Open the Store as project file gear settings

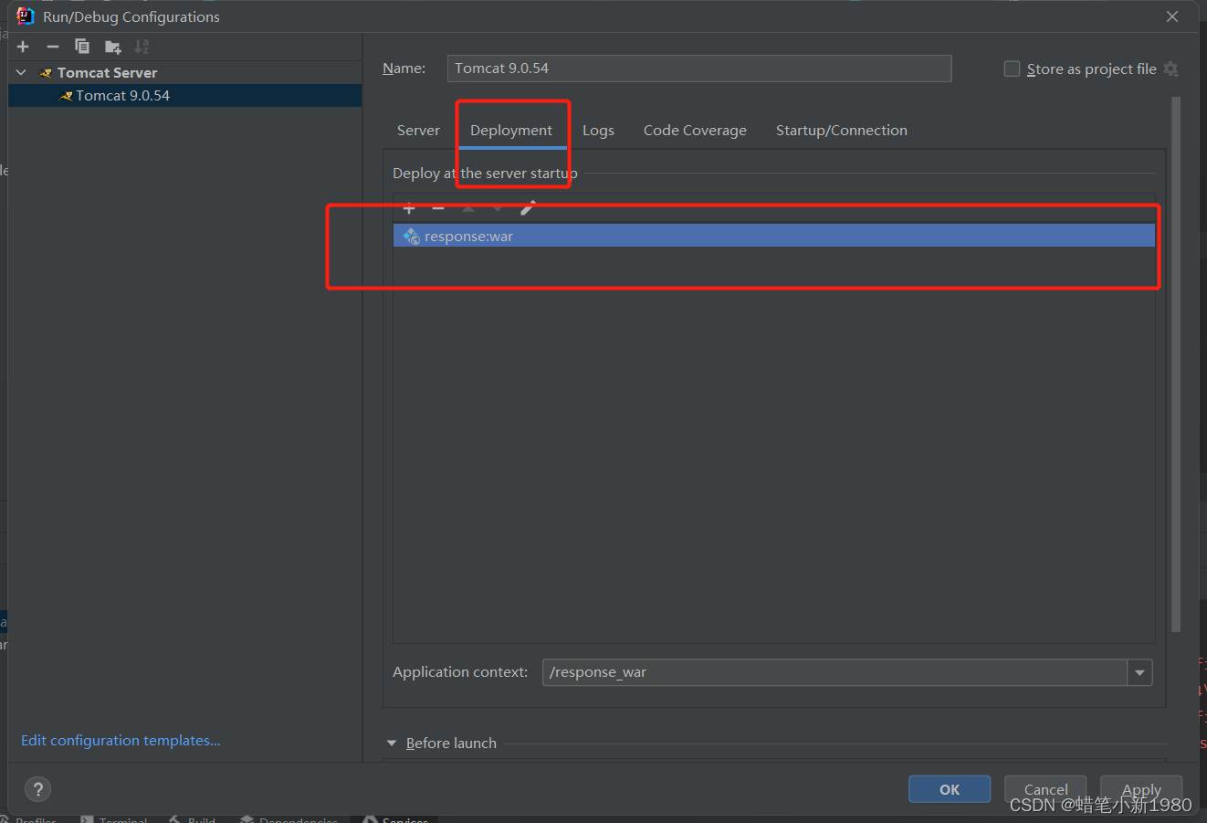[1171, 69]
